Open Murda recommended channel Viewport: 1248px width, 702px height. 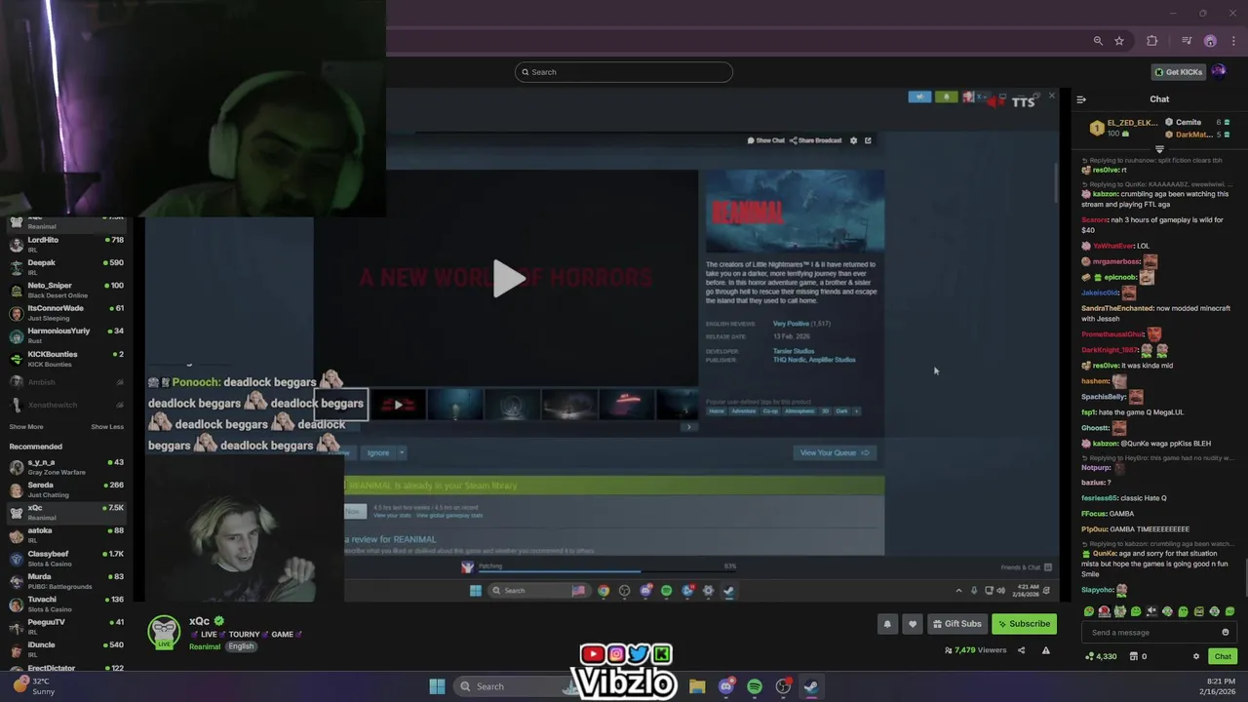66,581
